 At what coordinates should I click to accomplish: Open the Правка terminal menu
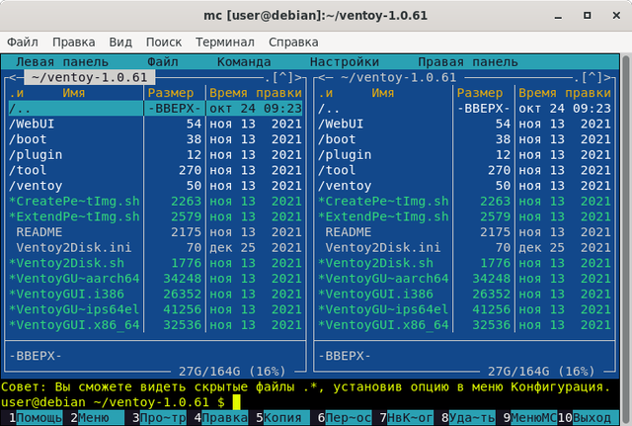click(x=74, y=42)
